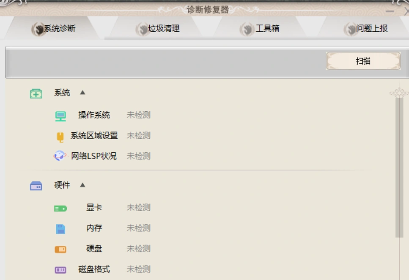The width and height of the screenshot is (409, 280).
Task: Select the 操作系统 item label
Action: [x=94, y=115]
